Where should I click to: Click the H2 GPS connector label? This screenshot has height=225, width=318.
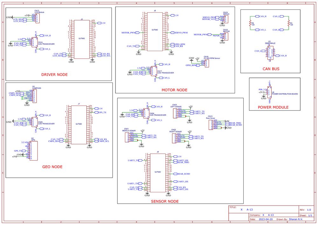click(33, 139)
